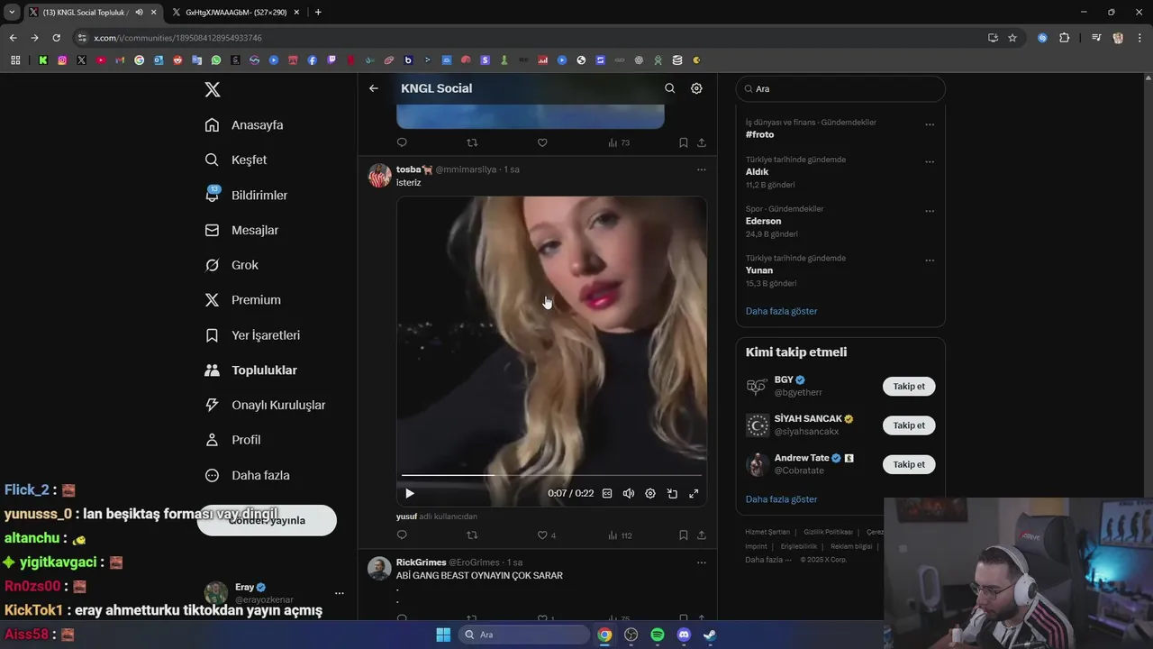This screenshot has height=649, width=1153.
Task: View analytics of tosba's post (112)
Action: 620,535
